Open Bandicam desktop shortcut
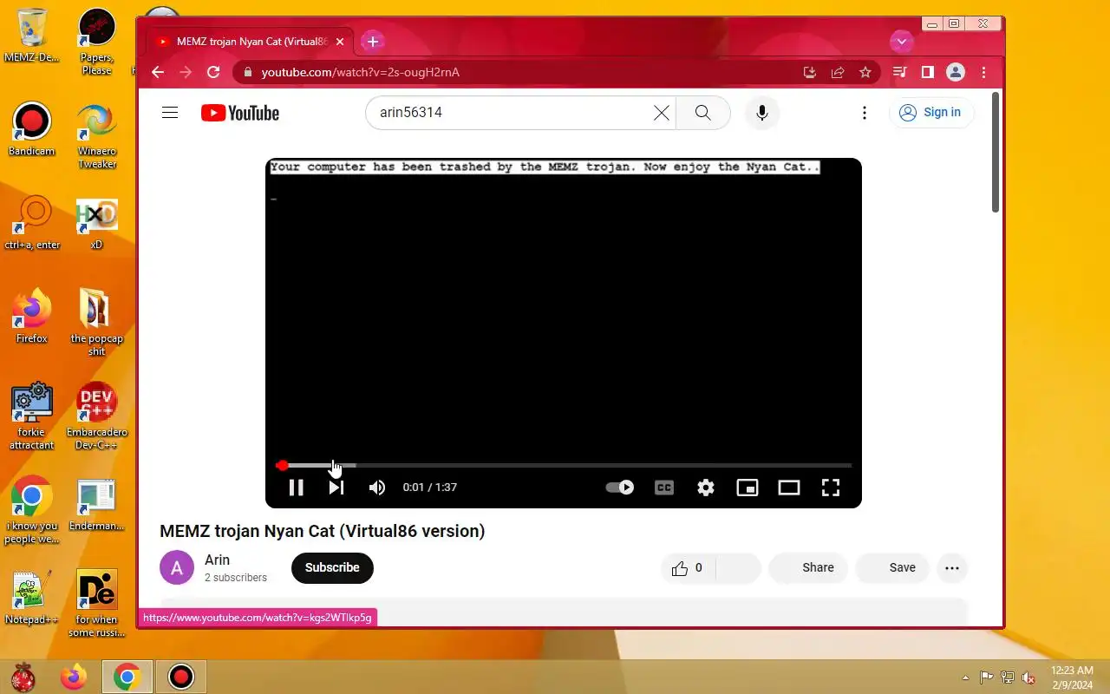 32,129
